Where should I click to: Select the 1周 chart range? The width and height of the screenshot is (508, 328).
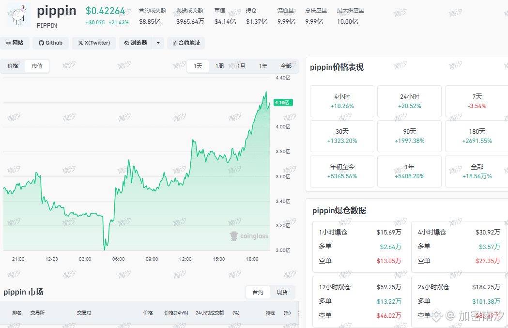coord(220,66)
